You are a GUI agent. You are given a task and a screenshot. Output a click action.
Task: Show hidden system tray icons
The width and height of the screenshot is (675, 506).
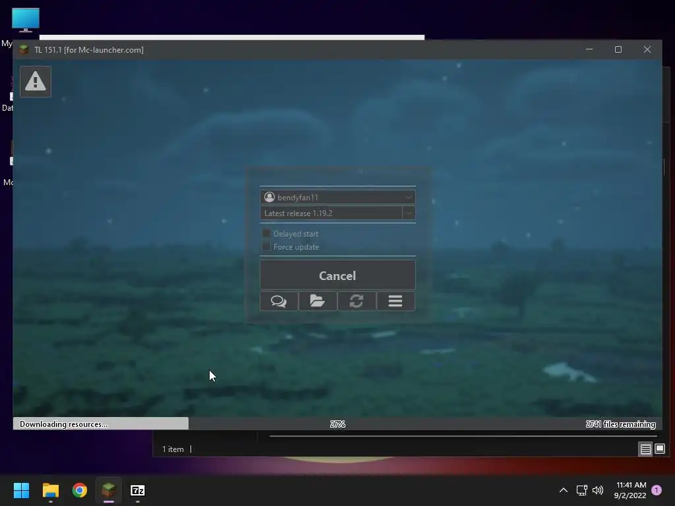[x=563, y=490]
